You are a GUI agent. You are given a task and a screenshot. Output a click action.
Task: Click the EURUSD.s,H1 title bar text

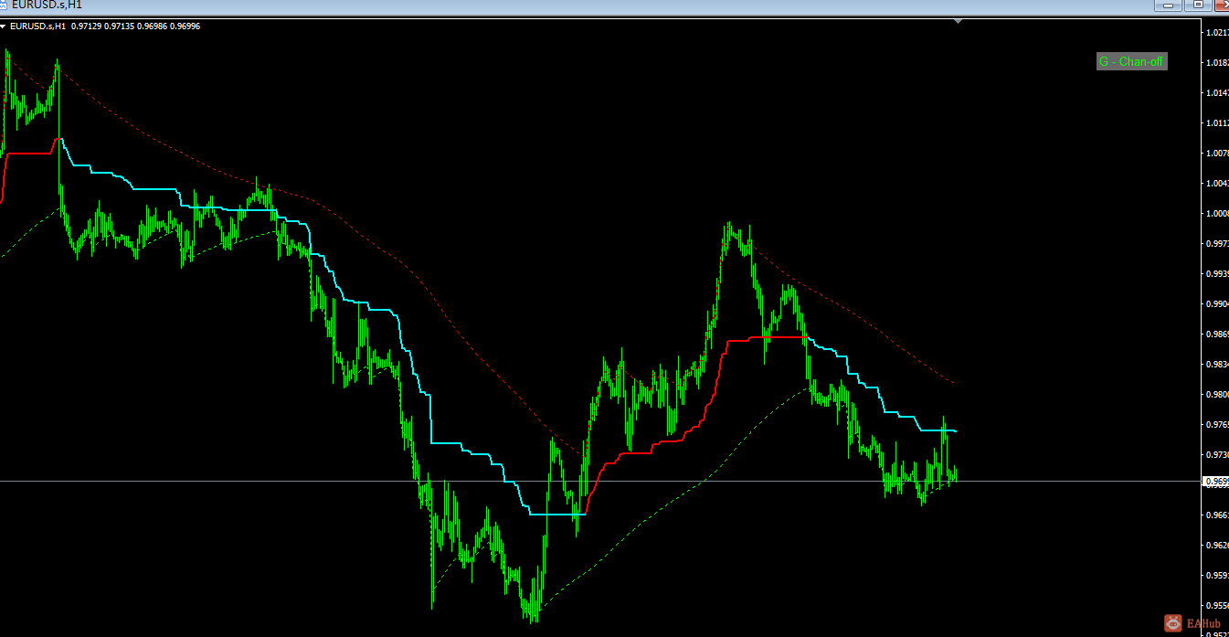tap(47, 5)
